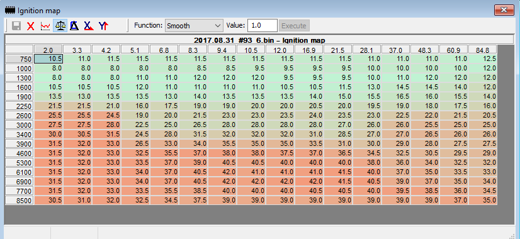Select cell 35.0 in row 8500, column 84.8

pyautogui.click(x=482, y=201)
